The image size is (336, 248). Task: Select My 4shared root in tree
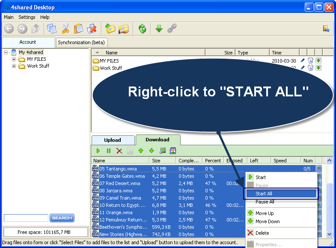31,52
